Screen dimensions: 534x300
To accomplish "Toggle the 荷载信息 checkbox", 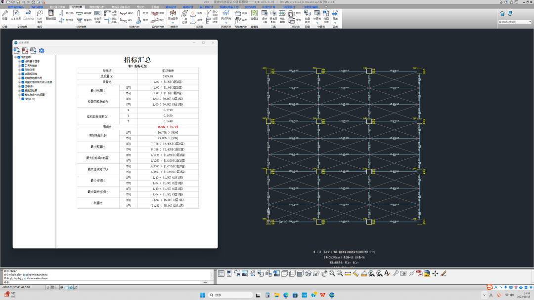I will 23,70.
